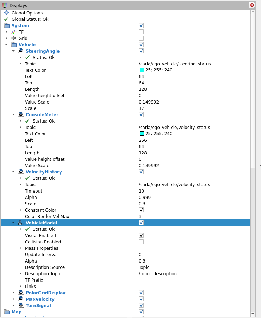Open ConsoleMeter's Text Color swatch
The height and width of the screenshot is (318, 261).
coord(142,134)
